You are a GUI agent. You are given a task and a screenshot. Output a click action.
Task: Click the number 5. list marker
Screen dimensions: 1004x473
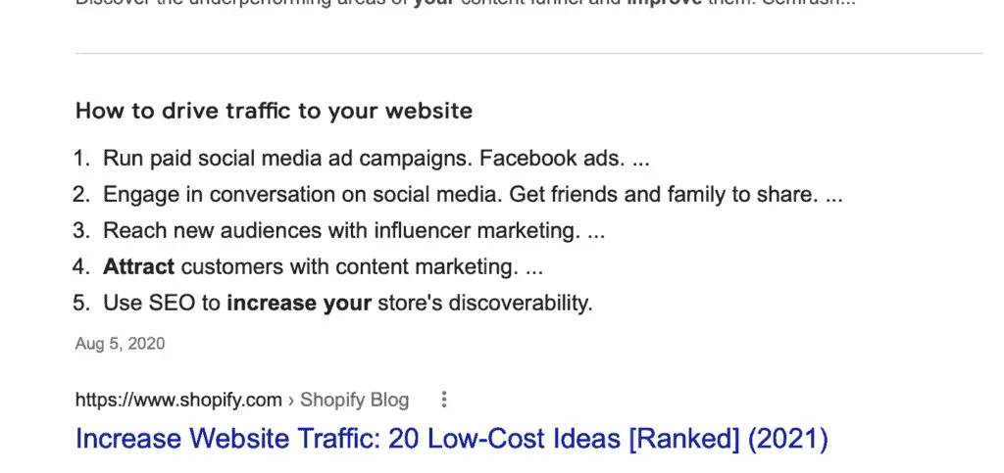click(x=82, y=303)
